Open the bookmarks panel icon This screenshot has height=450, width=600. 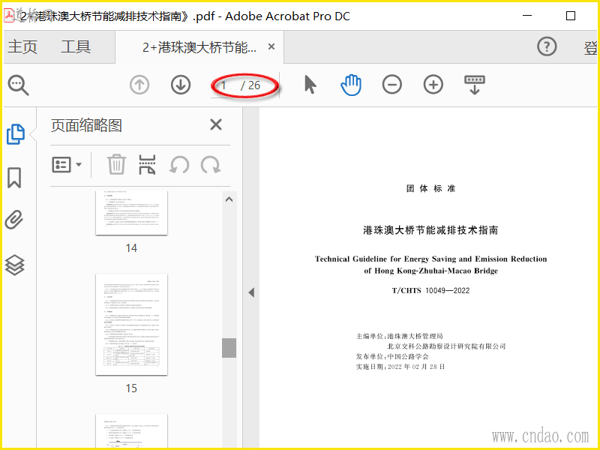pyautogui.click(x=14, y=178)
